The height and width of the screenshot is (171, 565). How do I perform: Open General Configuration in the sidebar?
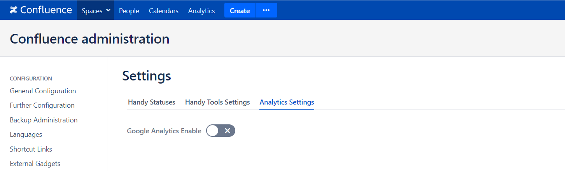click(x=43, y=91)
